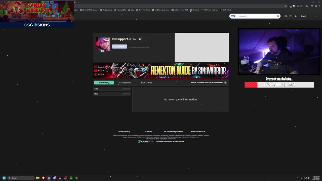Open Spotify from the taskbar
The width and height of the screenshot is (322, 181).
71,178
